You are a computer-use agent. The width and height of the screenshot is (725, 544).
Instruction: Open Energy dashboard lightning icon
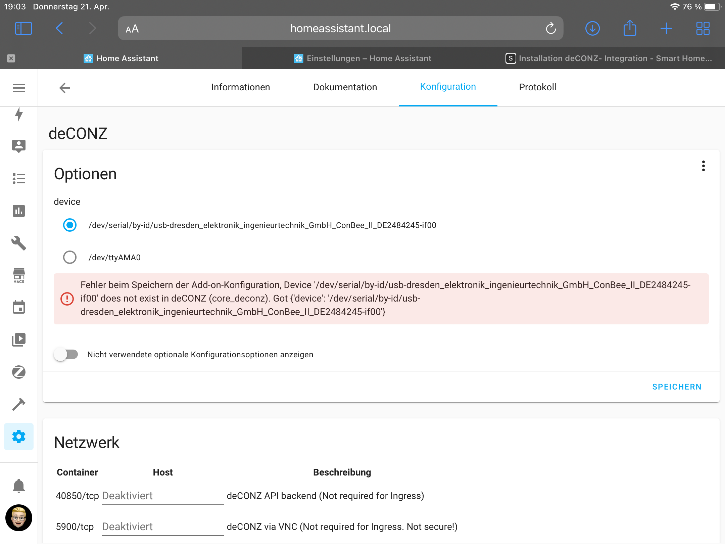[19, 114]
